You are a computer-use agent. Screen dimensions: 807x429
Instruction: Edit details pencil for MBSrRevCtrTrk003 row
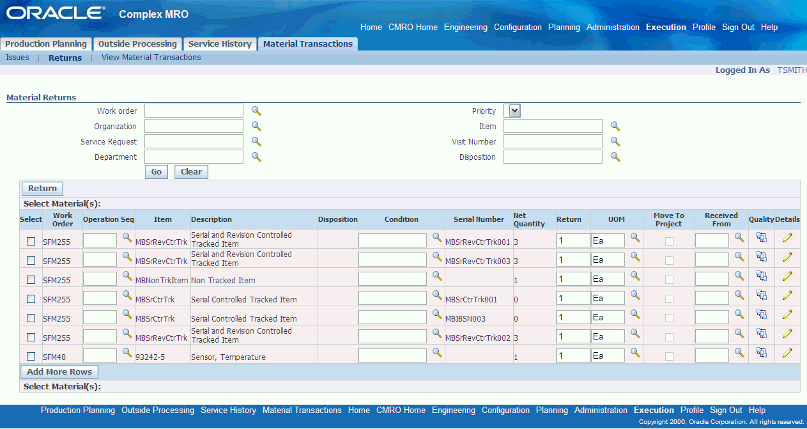(787, 256)
